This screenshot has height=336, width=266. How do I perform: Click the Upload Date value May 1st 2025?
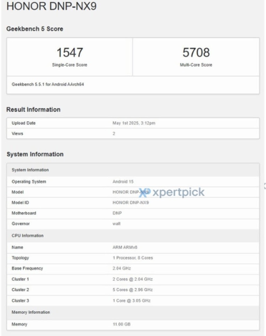(134, 123)
